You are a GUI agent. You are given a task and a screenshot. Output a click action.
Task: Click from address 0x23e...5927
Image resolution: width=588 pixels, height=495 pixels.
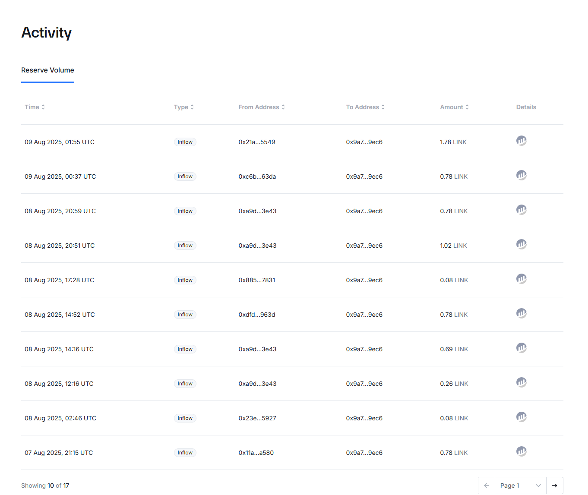click(x=257, y=418)
